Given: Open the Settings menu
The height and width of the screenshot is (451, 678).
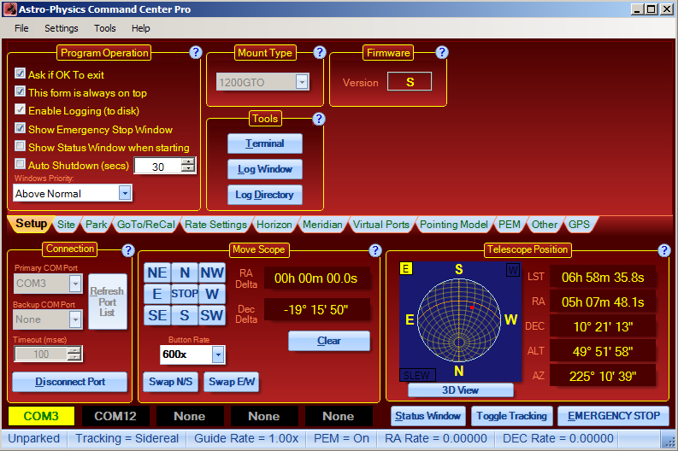Looking at the screenshot, I should click(62, 28).
